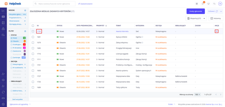Go to next page arrow
This screenshot has height=107, width=225.
[x=221, y=94]
